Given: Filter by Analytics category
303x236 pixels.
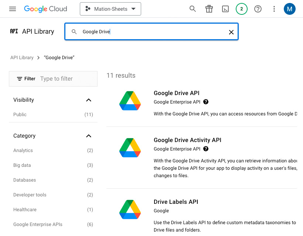Looking at the screenshot, I should (53, 151).
